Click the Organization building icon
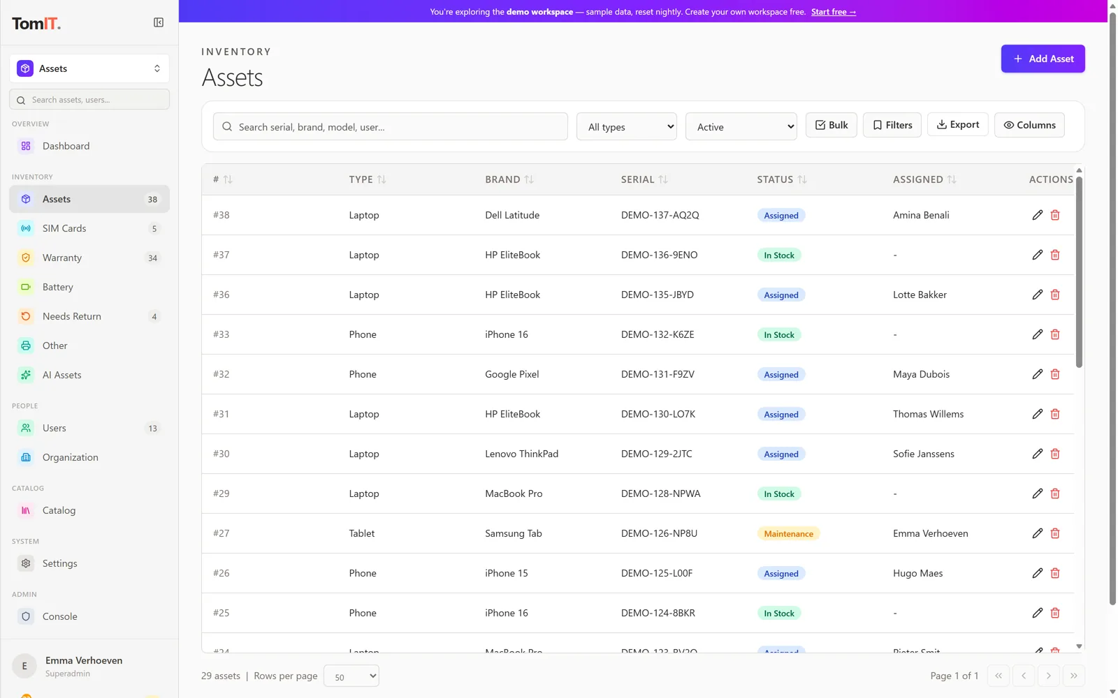Screen dimensions: 1118x698 [x=26, y=457]
